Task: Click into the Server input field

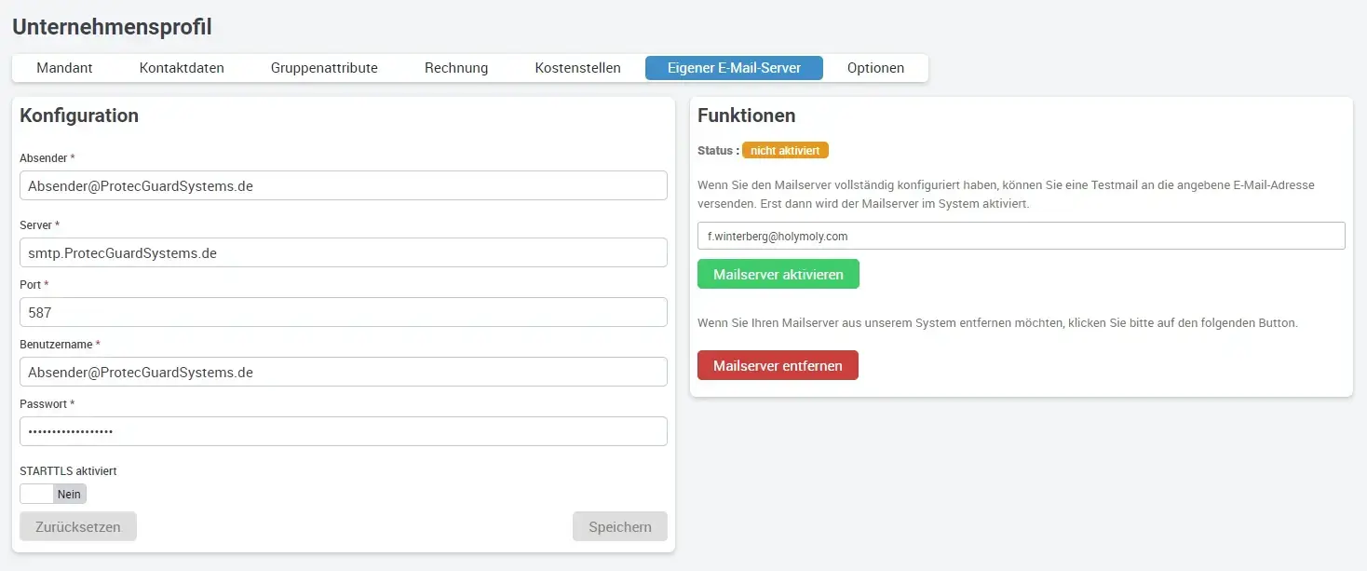Action: tap(343, 252)
